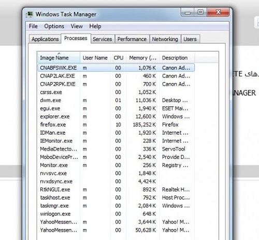Switch to the Services tab

pyautogui.click(x=103, y=39)
